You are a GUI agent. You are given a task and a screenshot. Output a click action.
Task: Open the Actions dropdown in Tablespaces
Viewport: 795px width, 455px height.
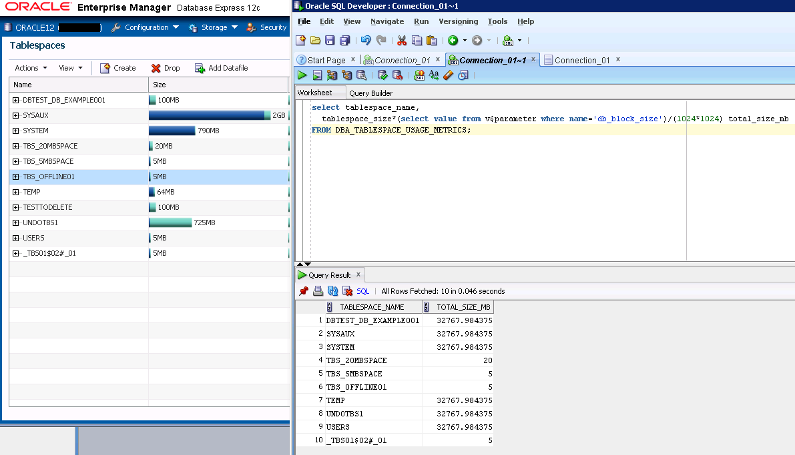coord(31,68)
